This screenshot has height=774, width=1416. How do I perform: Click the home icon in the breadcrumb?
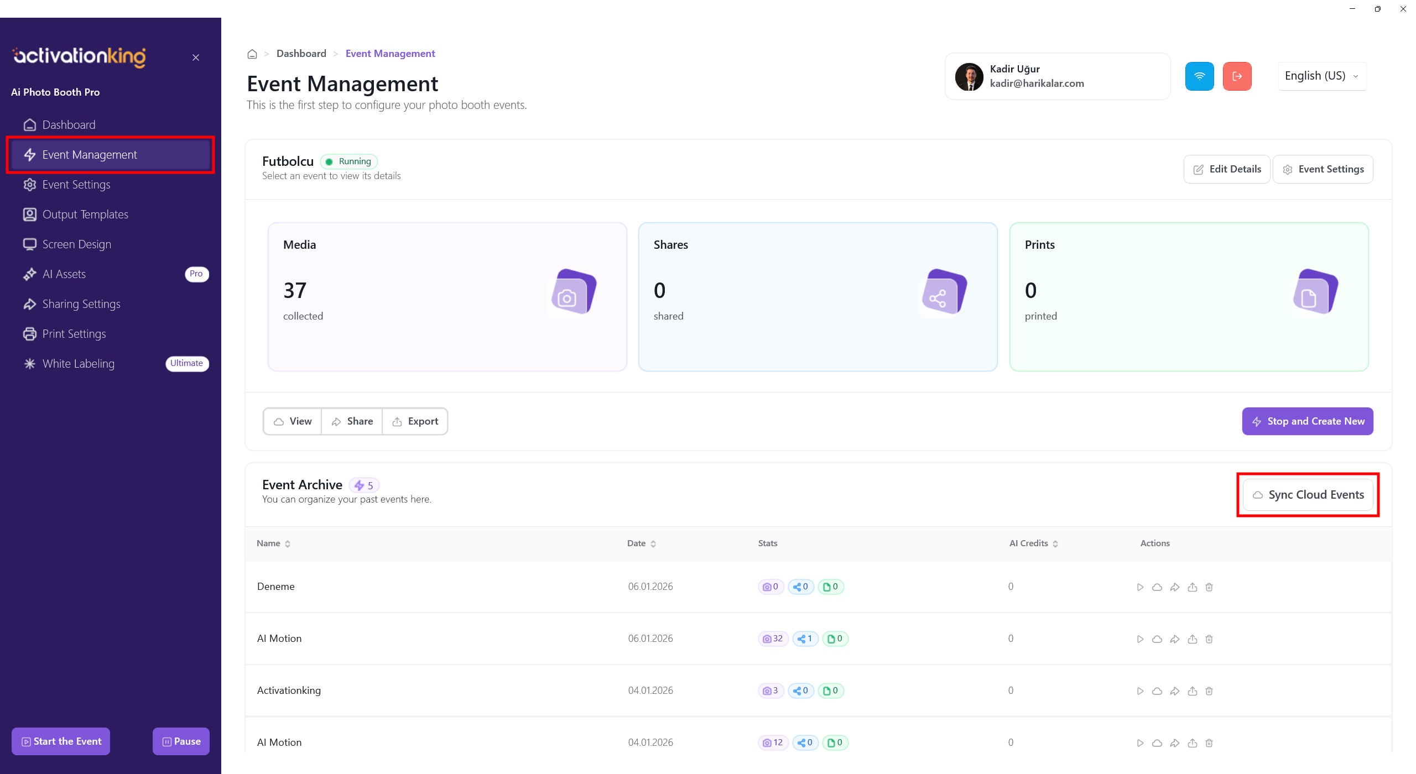point(252,54)
